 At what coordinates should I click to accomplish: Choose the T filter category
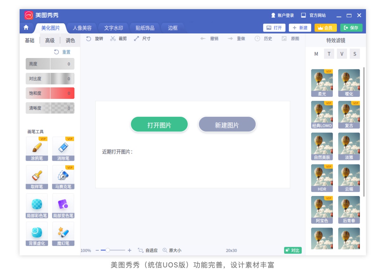click(x=329, y=54)
